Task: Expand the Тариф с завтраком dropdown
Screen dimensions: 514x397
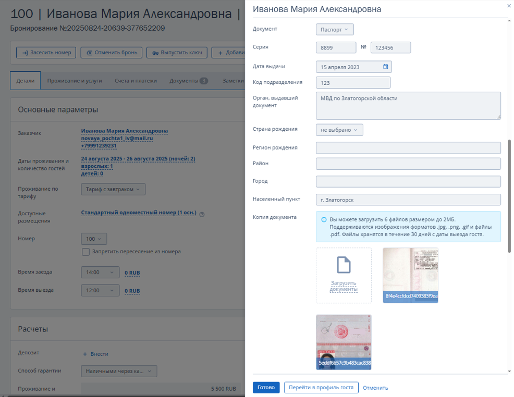Action: pos(113,189)
